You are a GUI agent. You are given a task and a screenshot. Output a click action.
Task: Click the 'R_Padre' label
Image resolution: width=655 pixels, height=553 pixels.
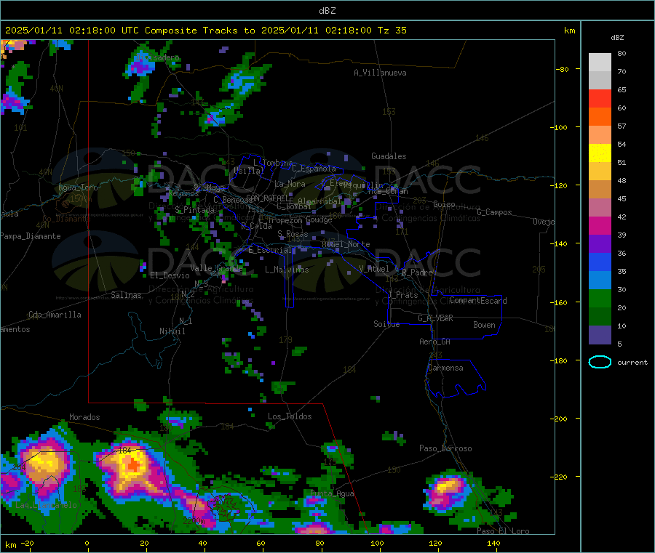point(417,273)
